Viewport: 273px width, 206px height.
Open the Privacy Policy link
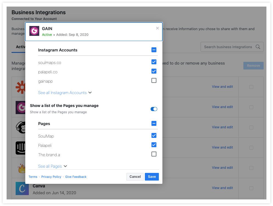coord(51,177)
